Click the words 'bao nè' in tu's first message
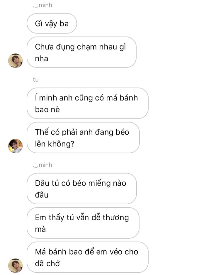The width and height of the screenshot is (211, 275). point(47,110)
